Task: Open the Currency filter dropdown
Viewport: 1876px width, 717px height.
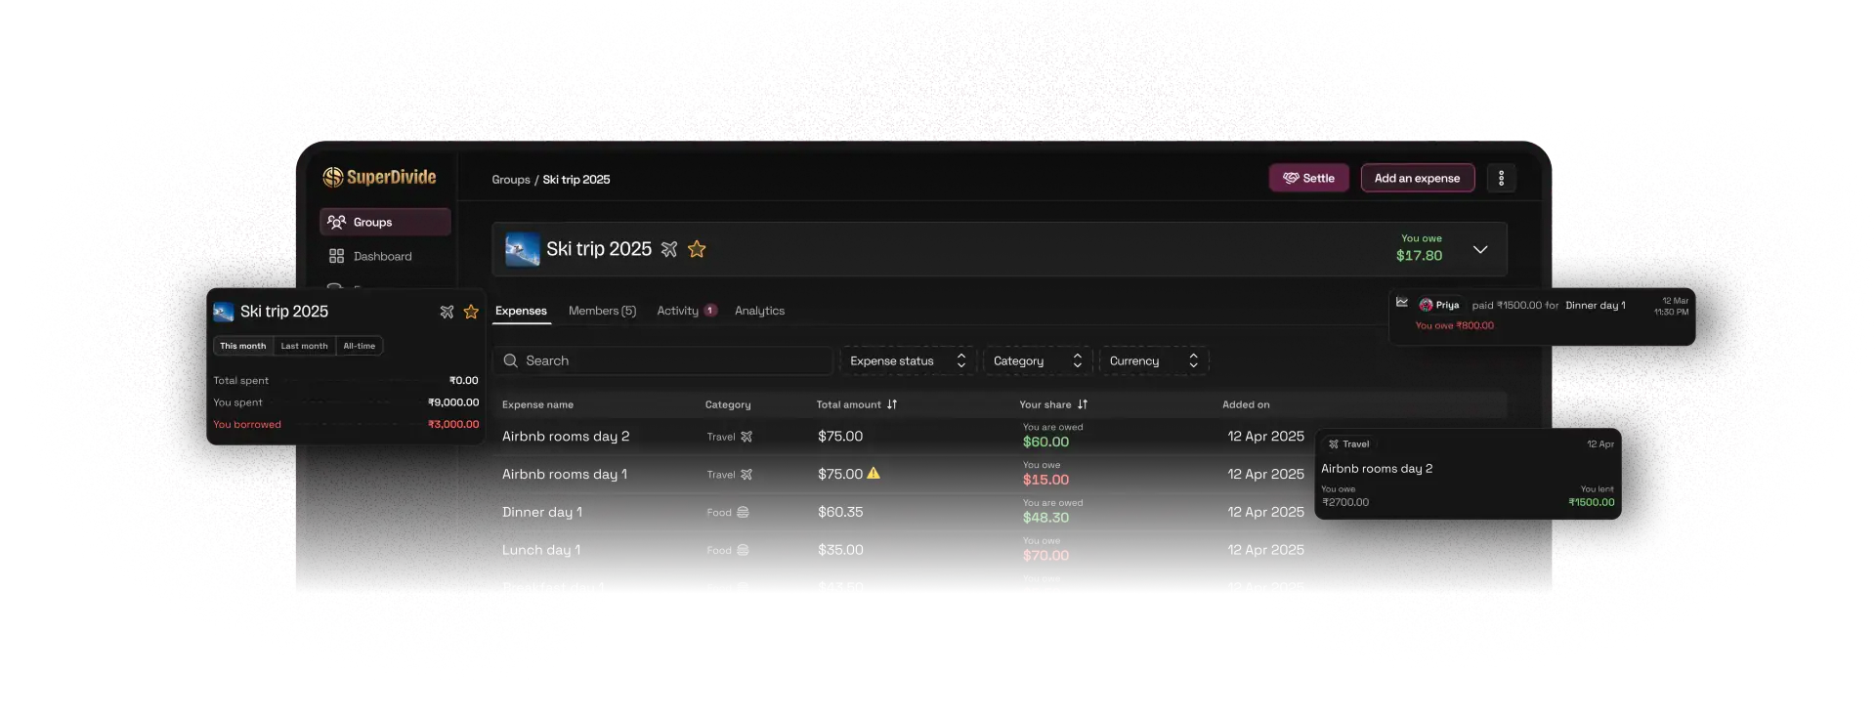Action: [1153, 360]
